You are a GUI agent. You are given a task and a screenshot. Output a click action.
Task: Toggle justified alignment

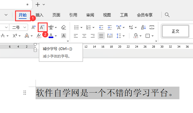(x=101, y=36)
